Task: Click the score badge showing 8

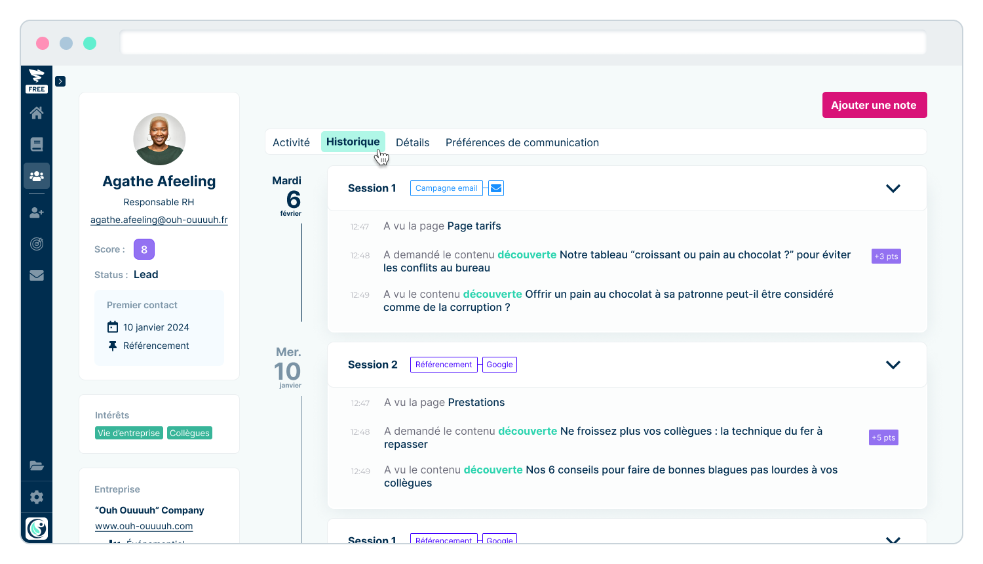Action: [144, 249]
